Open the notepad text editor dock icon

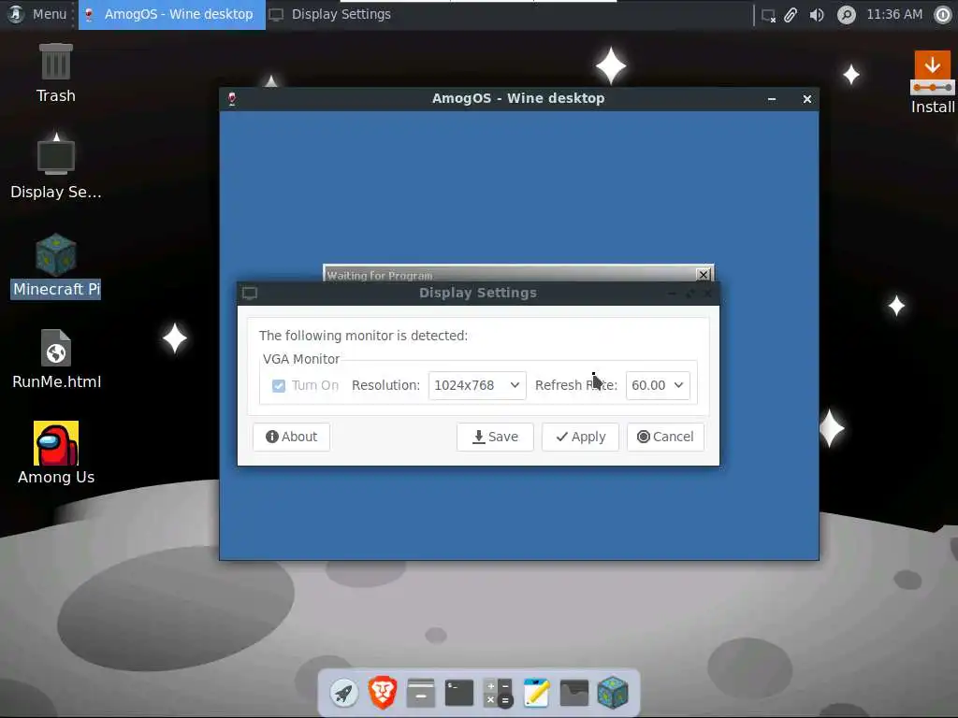(536, 693)
